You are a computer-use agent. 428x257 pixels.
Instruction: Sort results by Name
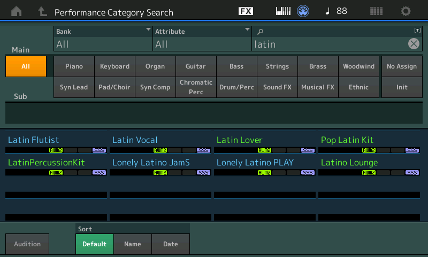[133, 244]
